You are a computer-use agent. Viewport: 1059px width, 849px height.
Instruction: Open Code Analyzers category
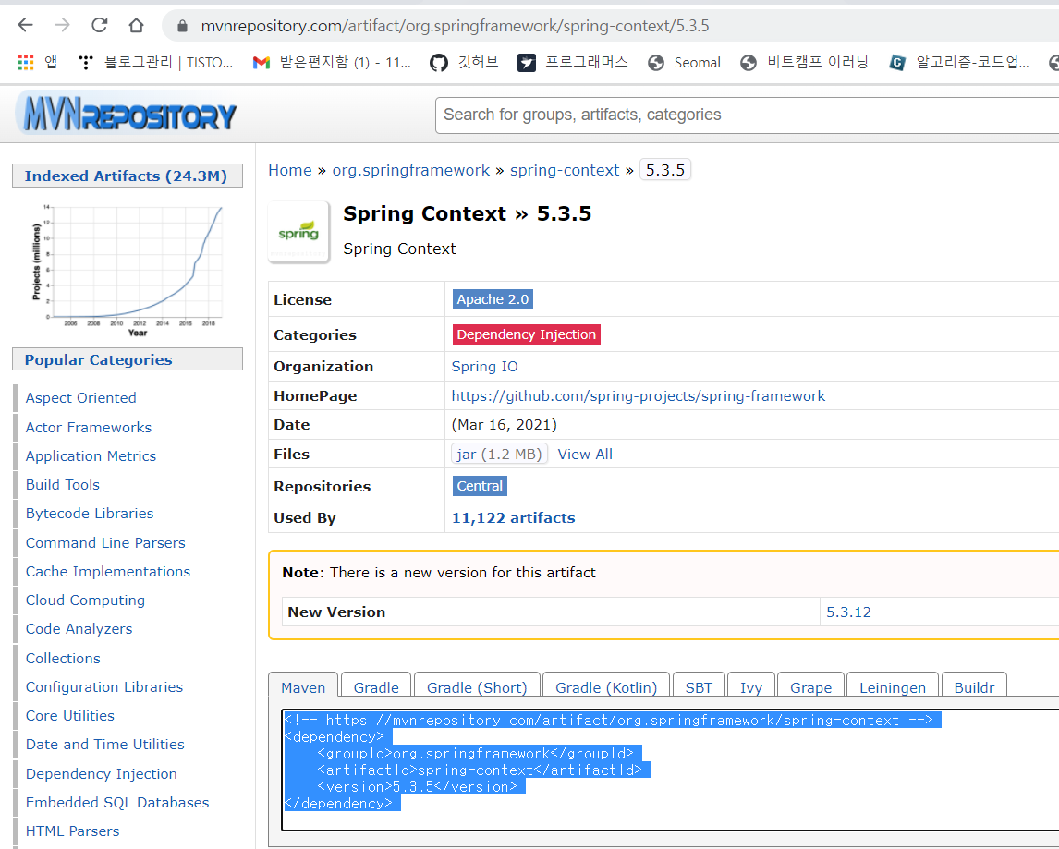pos(79,629)
